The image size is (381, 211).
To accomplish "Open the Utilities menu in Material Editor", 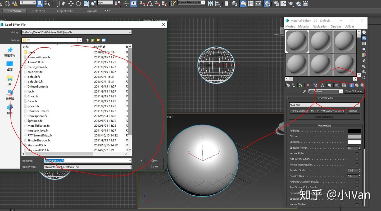I will point(349,26).
